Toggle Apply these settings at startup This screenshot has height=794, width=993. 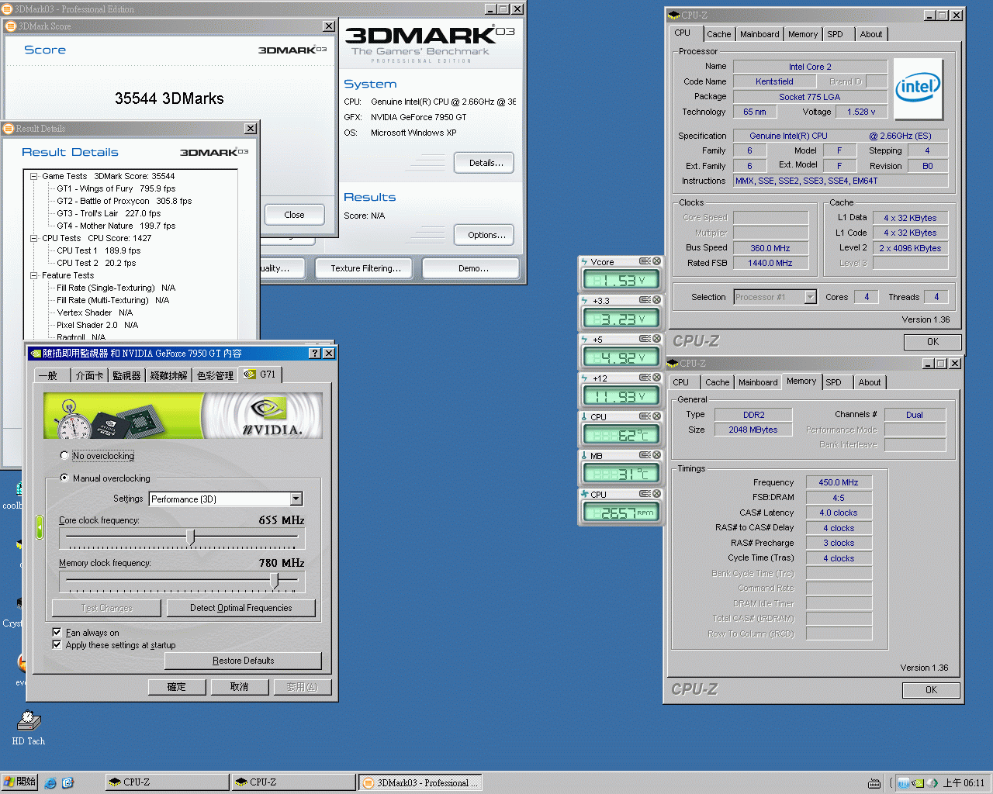click(57, 644)
